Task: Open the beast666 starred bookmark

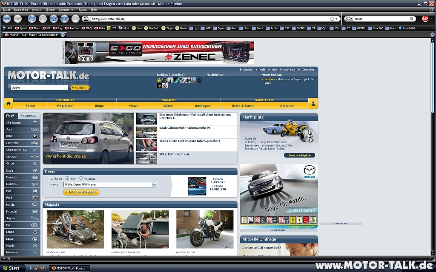Action: [x=407, y=28]
